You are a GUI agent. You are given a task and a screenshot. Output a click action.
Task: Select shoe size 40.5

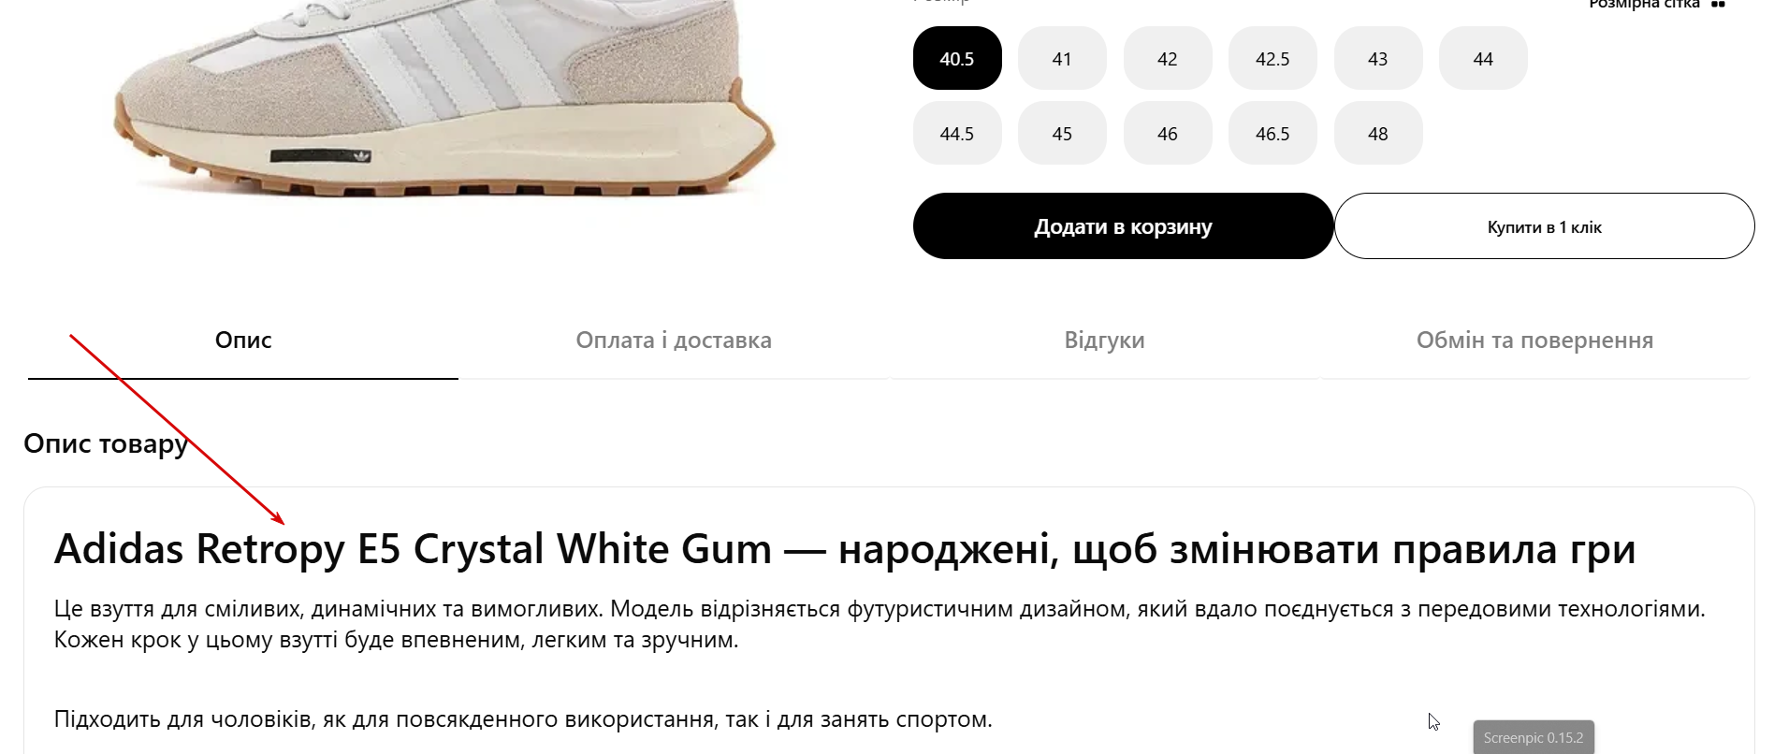[957, 58]
